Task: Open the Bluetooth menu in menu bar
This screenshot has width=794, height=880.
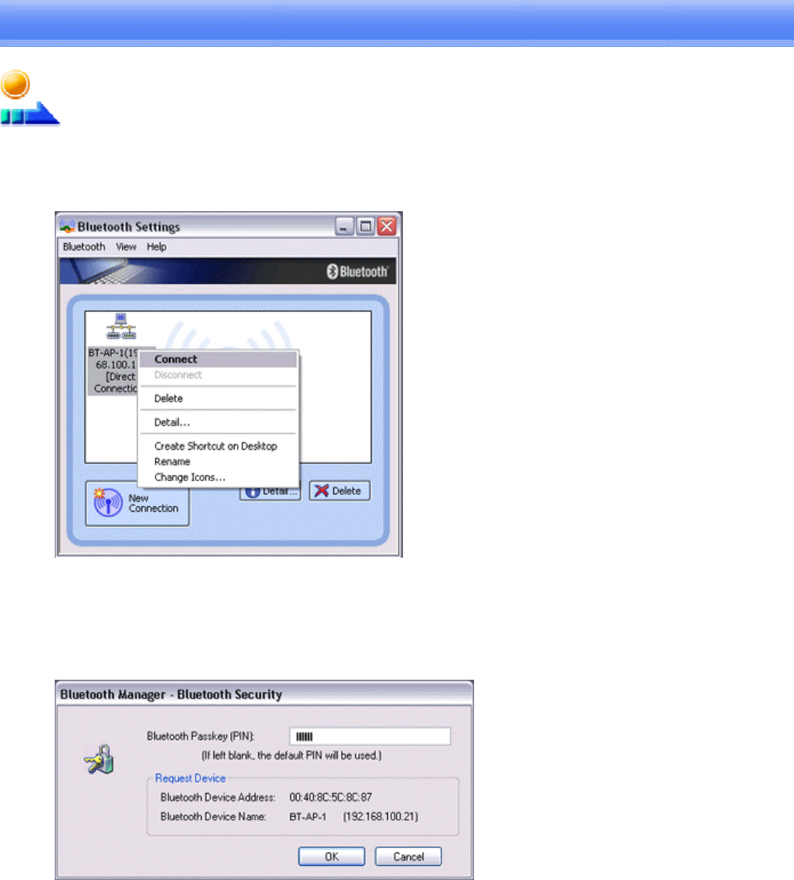Action: (x=84, y=246)
